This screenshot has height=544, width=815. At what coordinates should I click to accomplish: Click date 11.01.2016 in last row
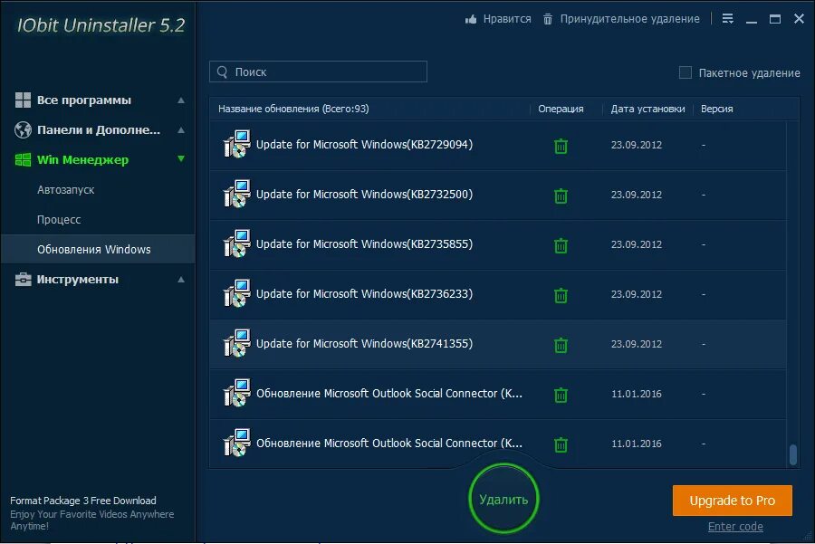click(637, 444)
